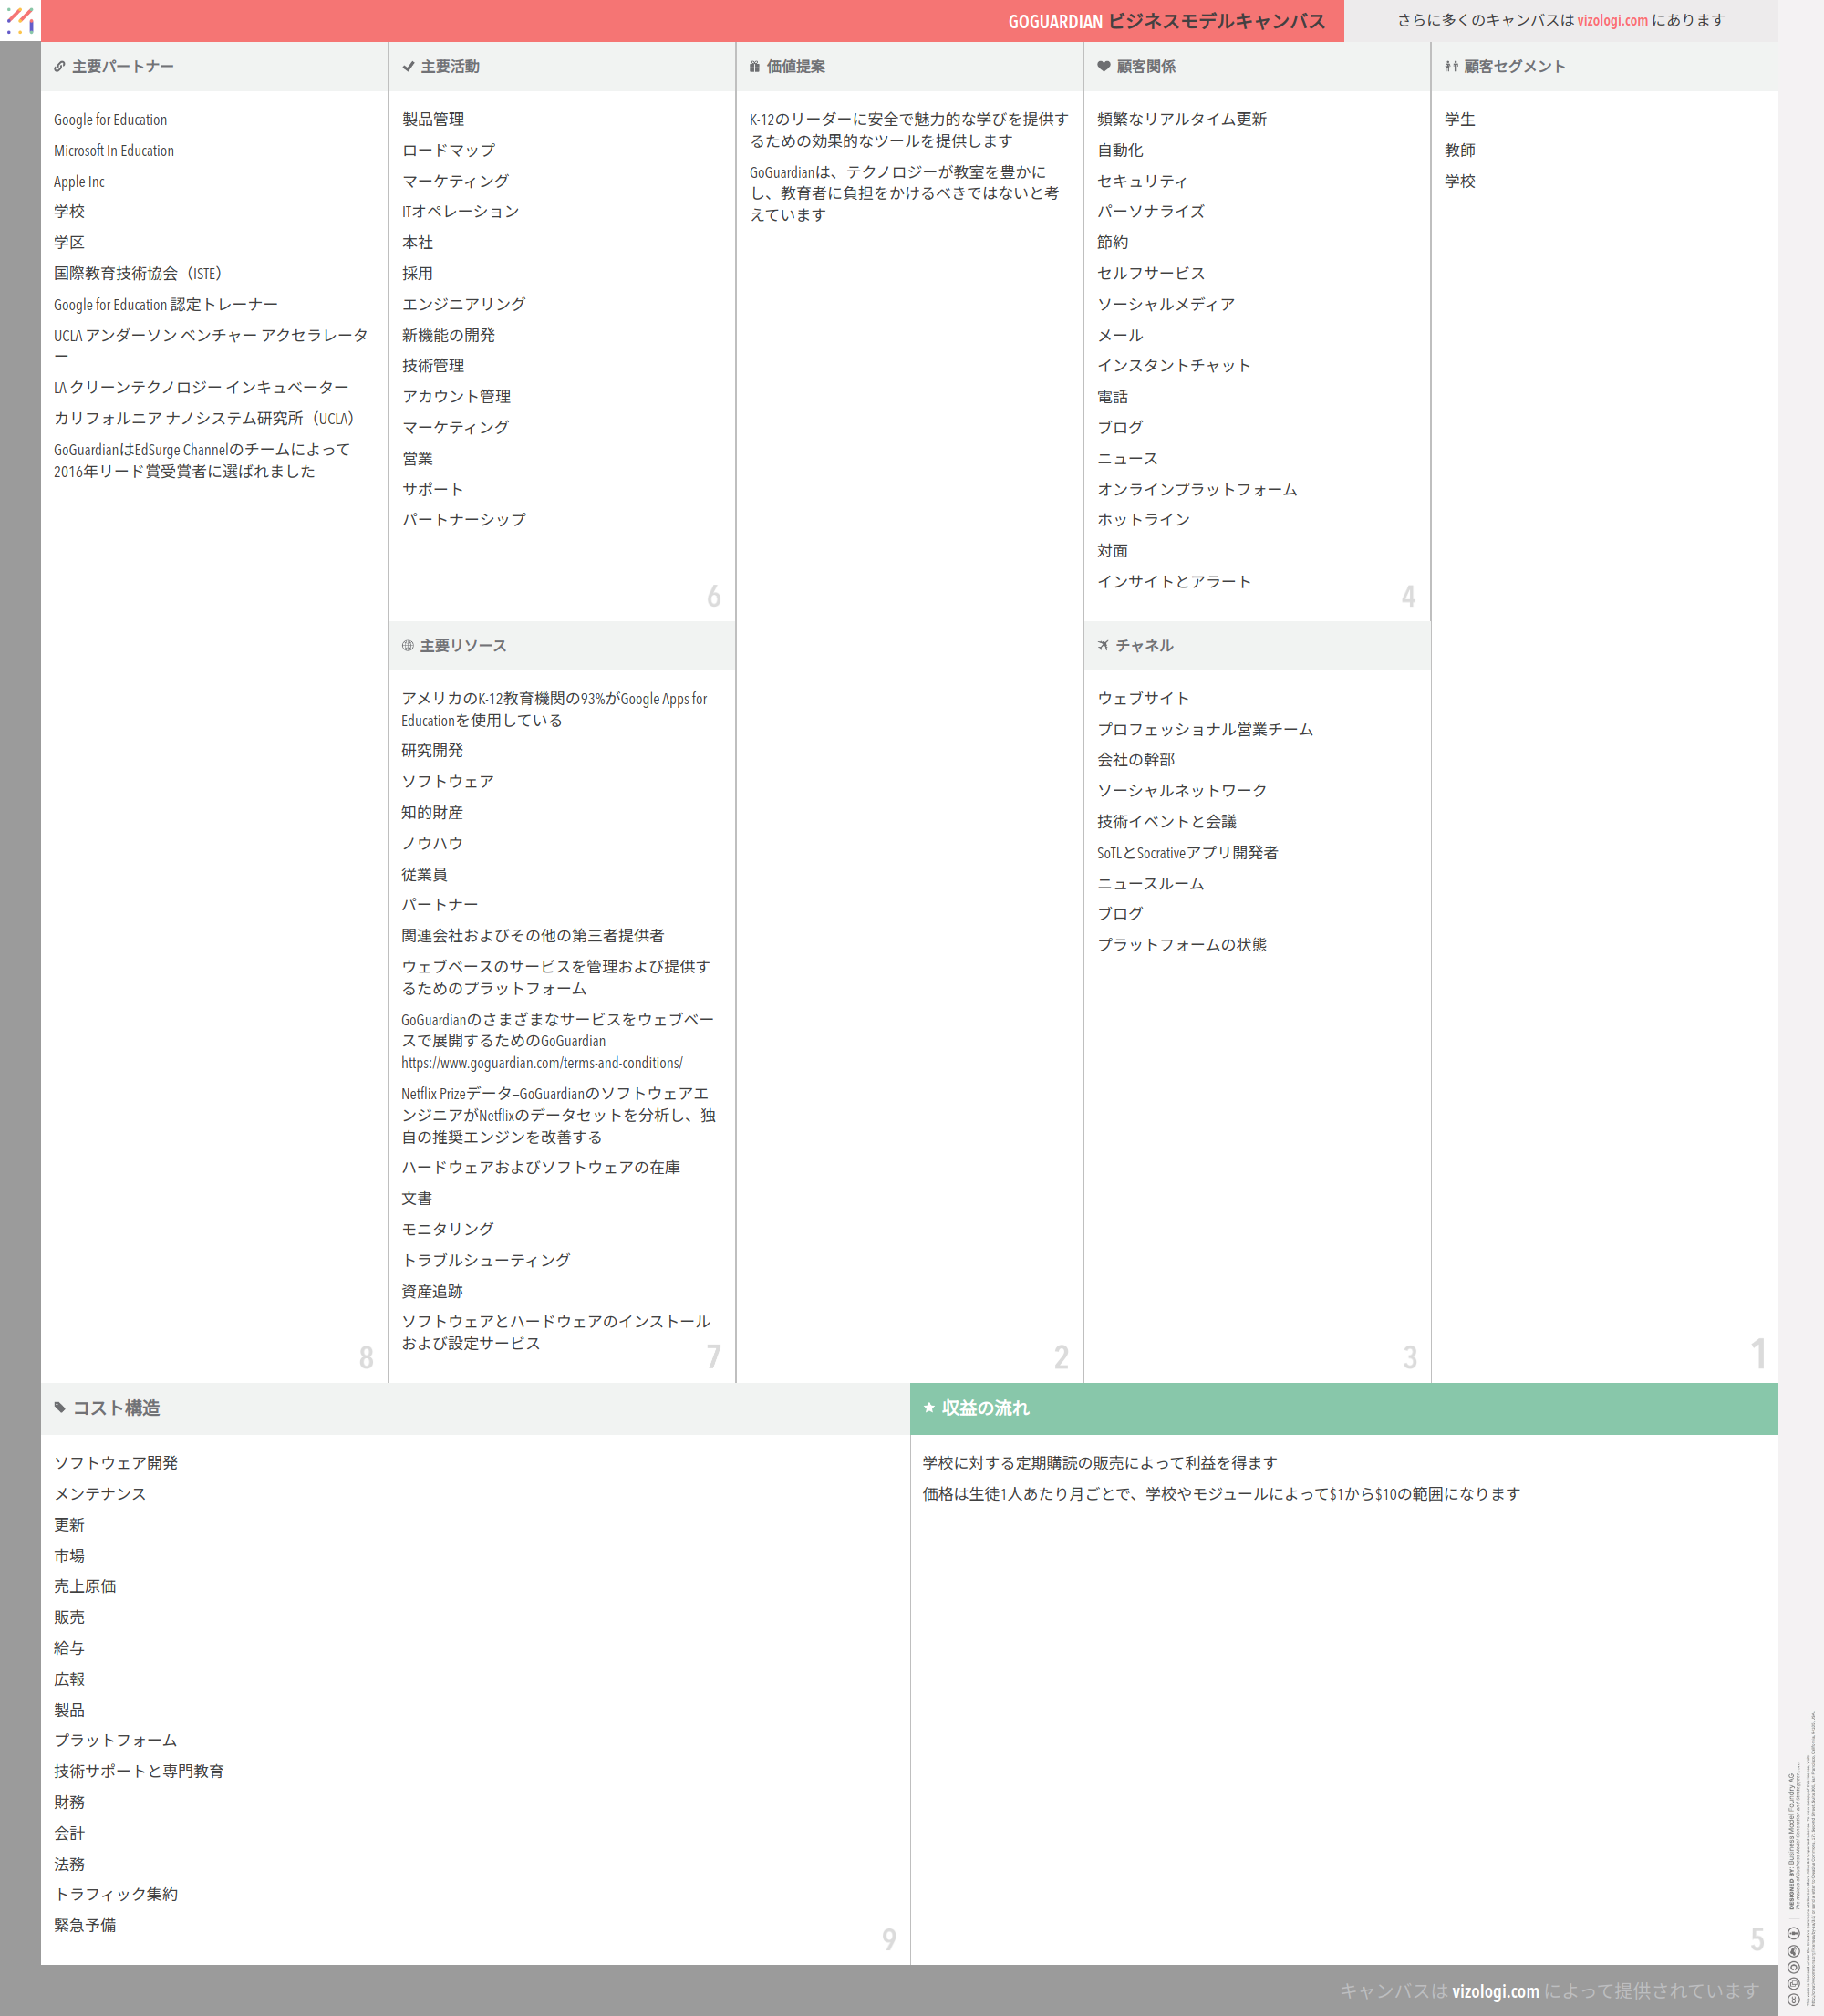The image size is (1824, 2016).
Task: Open the vizologi.com link in top banner
Action: click(x=1612, y=20)
